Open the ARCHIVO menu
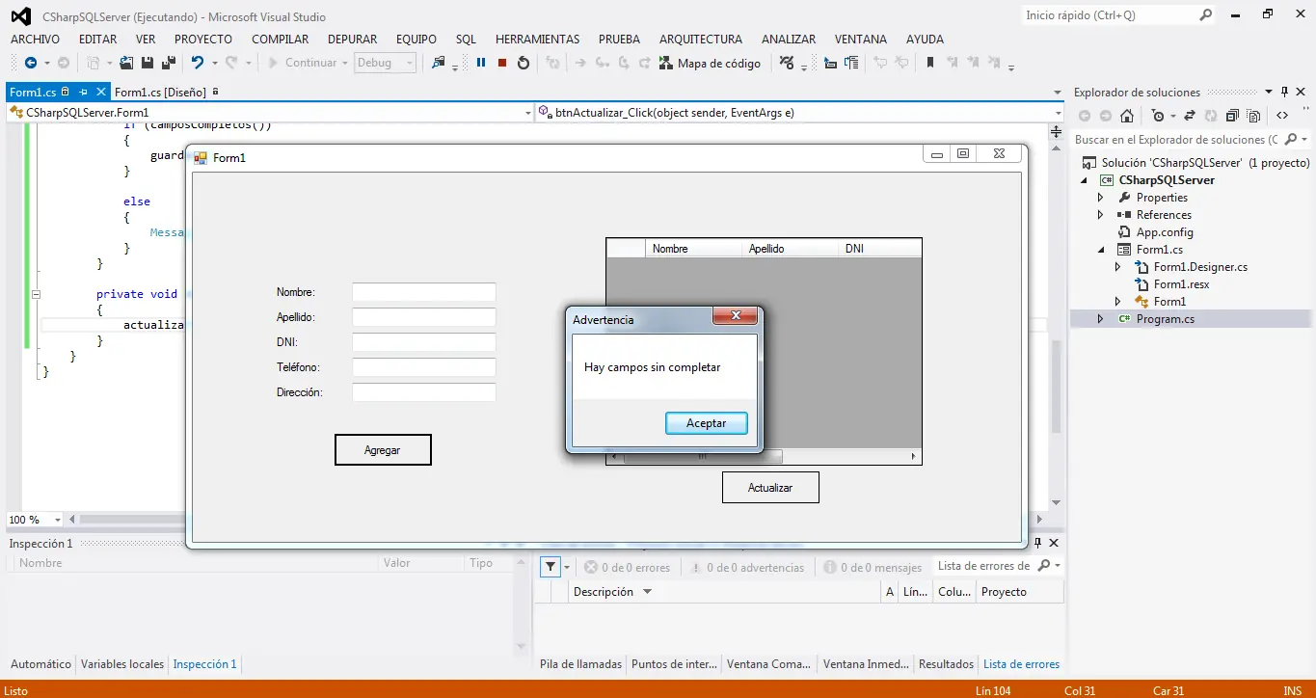Screen dimensions: 1316x698 (x=35, y=40)
